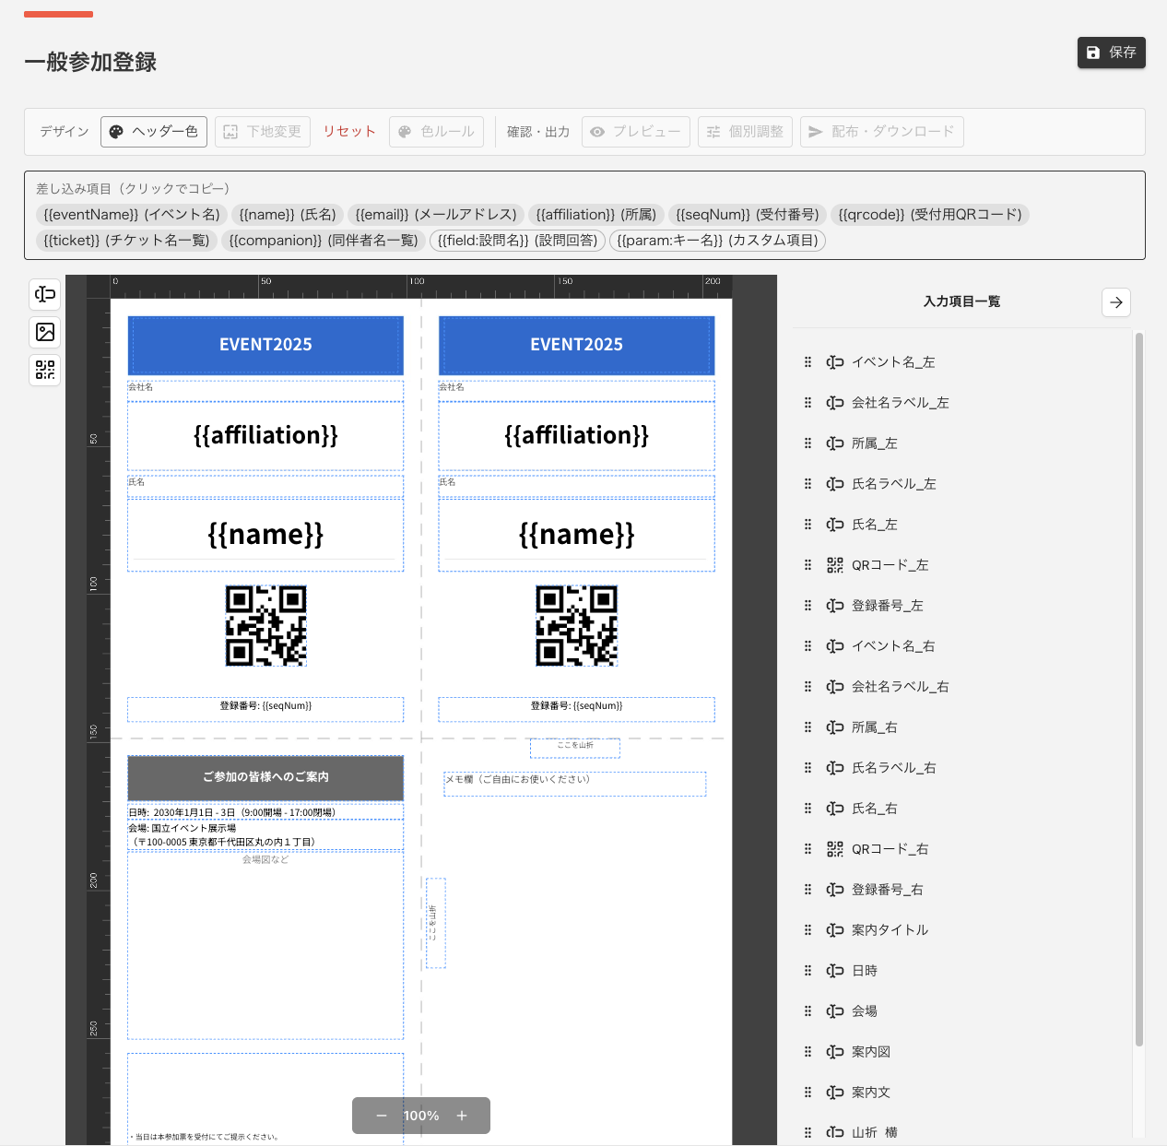
Task: Click the save button
Action: (1111, 53)
